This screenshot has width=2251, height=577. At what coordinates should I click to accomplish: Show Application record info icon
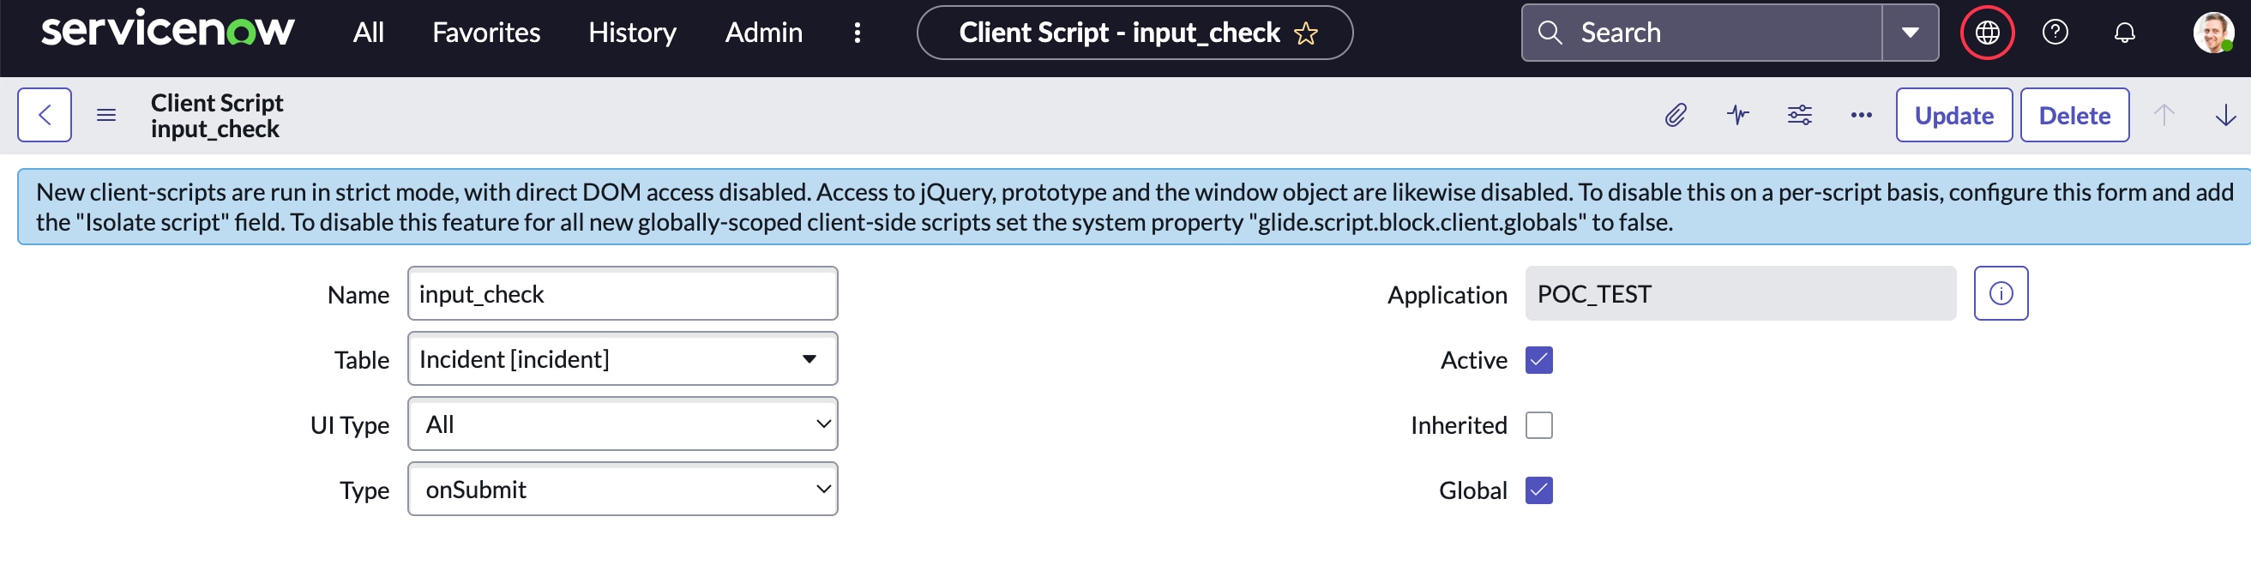[x=2001, y=294]
